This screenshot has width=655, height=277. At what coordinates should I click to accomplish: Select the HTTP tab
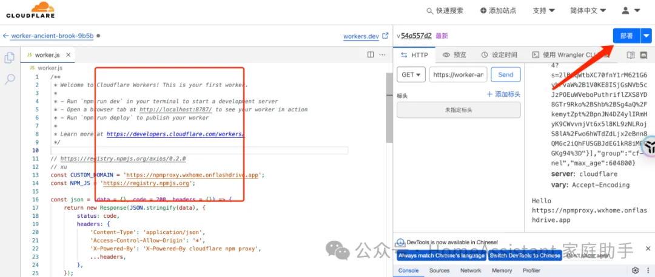(x=414, y=55)
